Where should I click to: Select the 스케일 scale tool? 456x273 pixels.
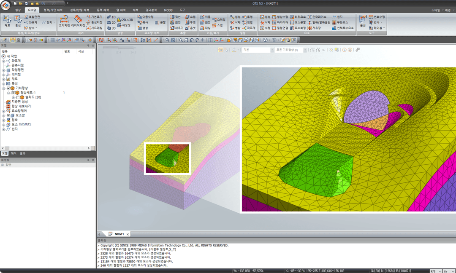click(x=219, y=19)
